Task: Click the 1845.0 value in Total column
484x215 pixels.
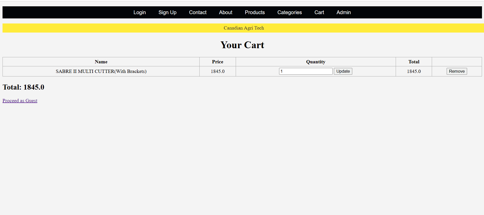Action: point(414,71)
